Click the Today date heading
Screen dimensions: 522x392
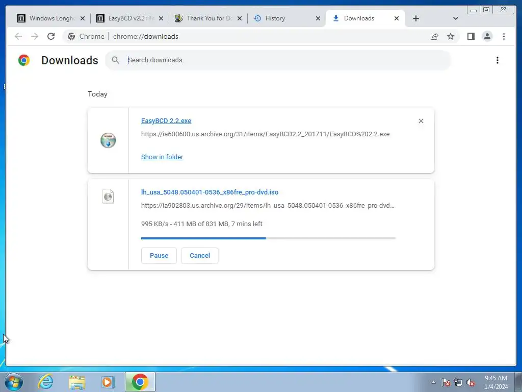(97, 94)
